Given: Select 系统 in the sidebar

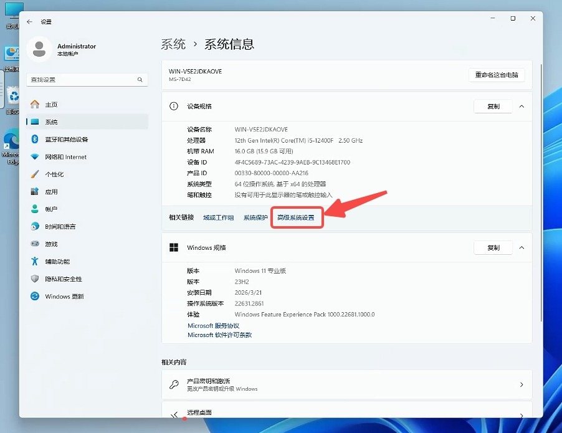Looking at the screenshot, I should [51, 122].
